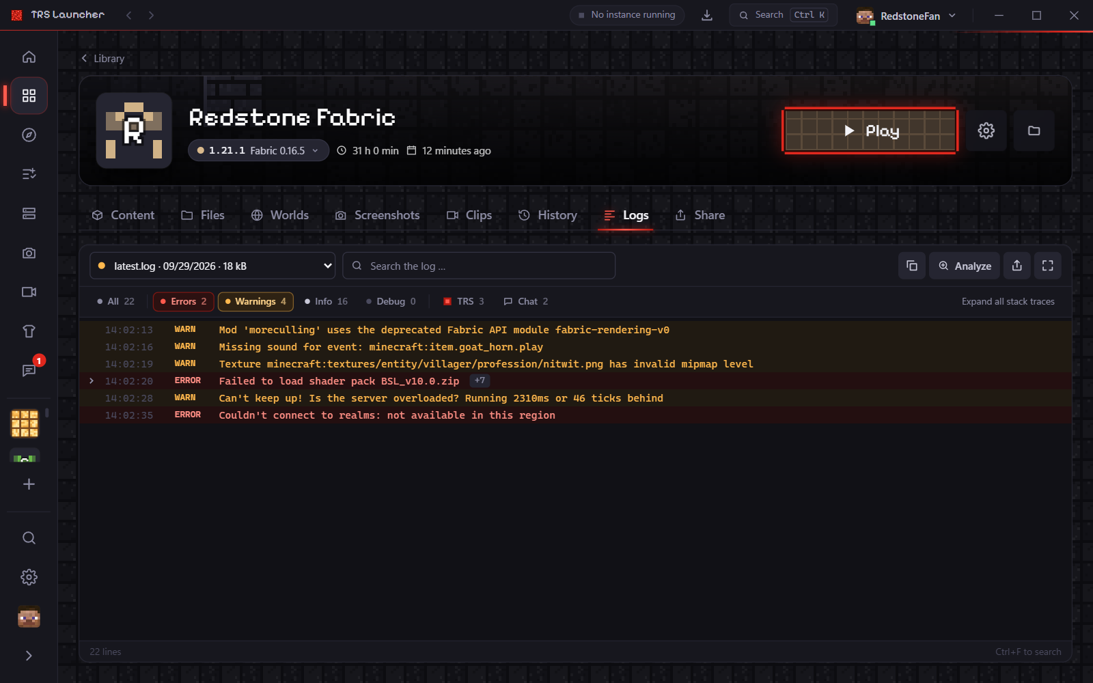1093x683 pixels.
Task: Toggle the Warnings 4 log filter
Action: point(255,301)
